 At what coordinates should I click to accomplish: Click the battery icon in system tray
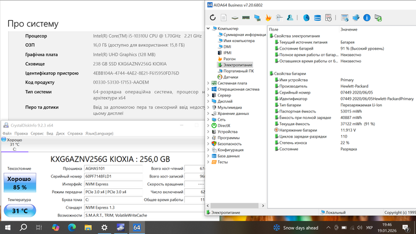click(344, 228)
